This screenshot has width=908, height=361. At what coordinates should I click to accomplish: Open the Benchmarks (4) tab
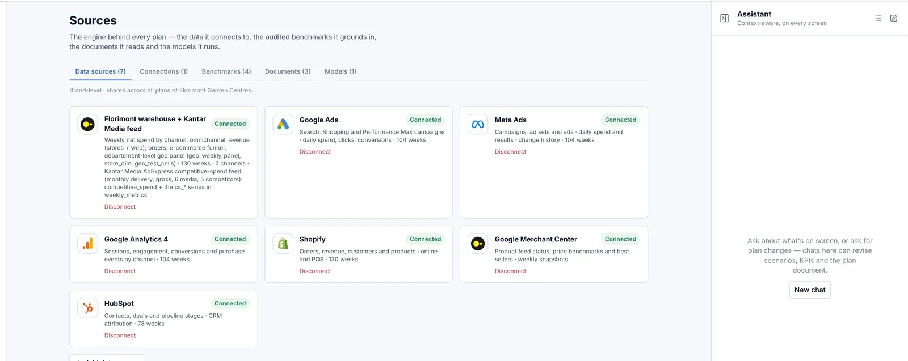(226, 71)
